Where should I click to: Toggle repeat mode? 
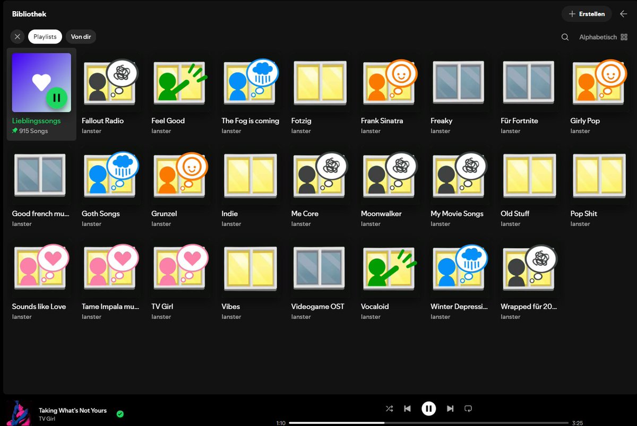(x=468, y=408)
